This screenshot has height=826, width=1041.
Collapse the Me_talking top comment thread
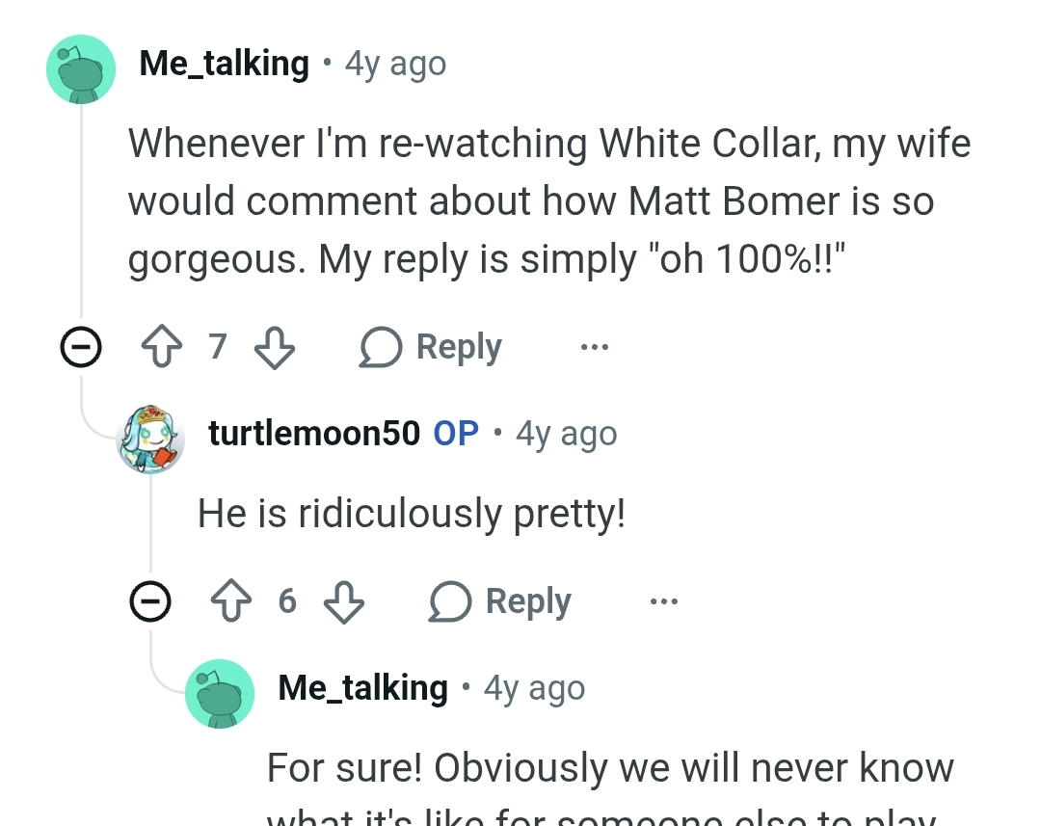[81, 347]
